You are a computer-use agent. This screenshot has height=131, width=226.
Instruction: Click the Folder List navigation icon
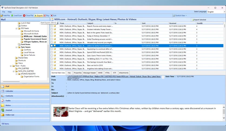point(3,115)
